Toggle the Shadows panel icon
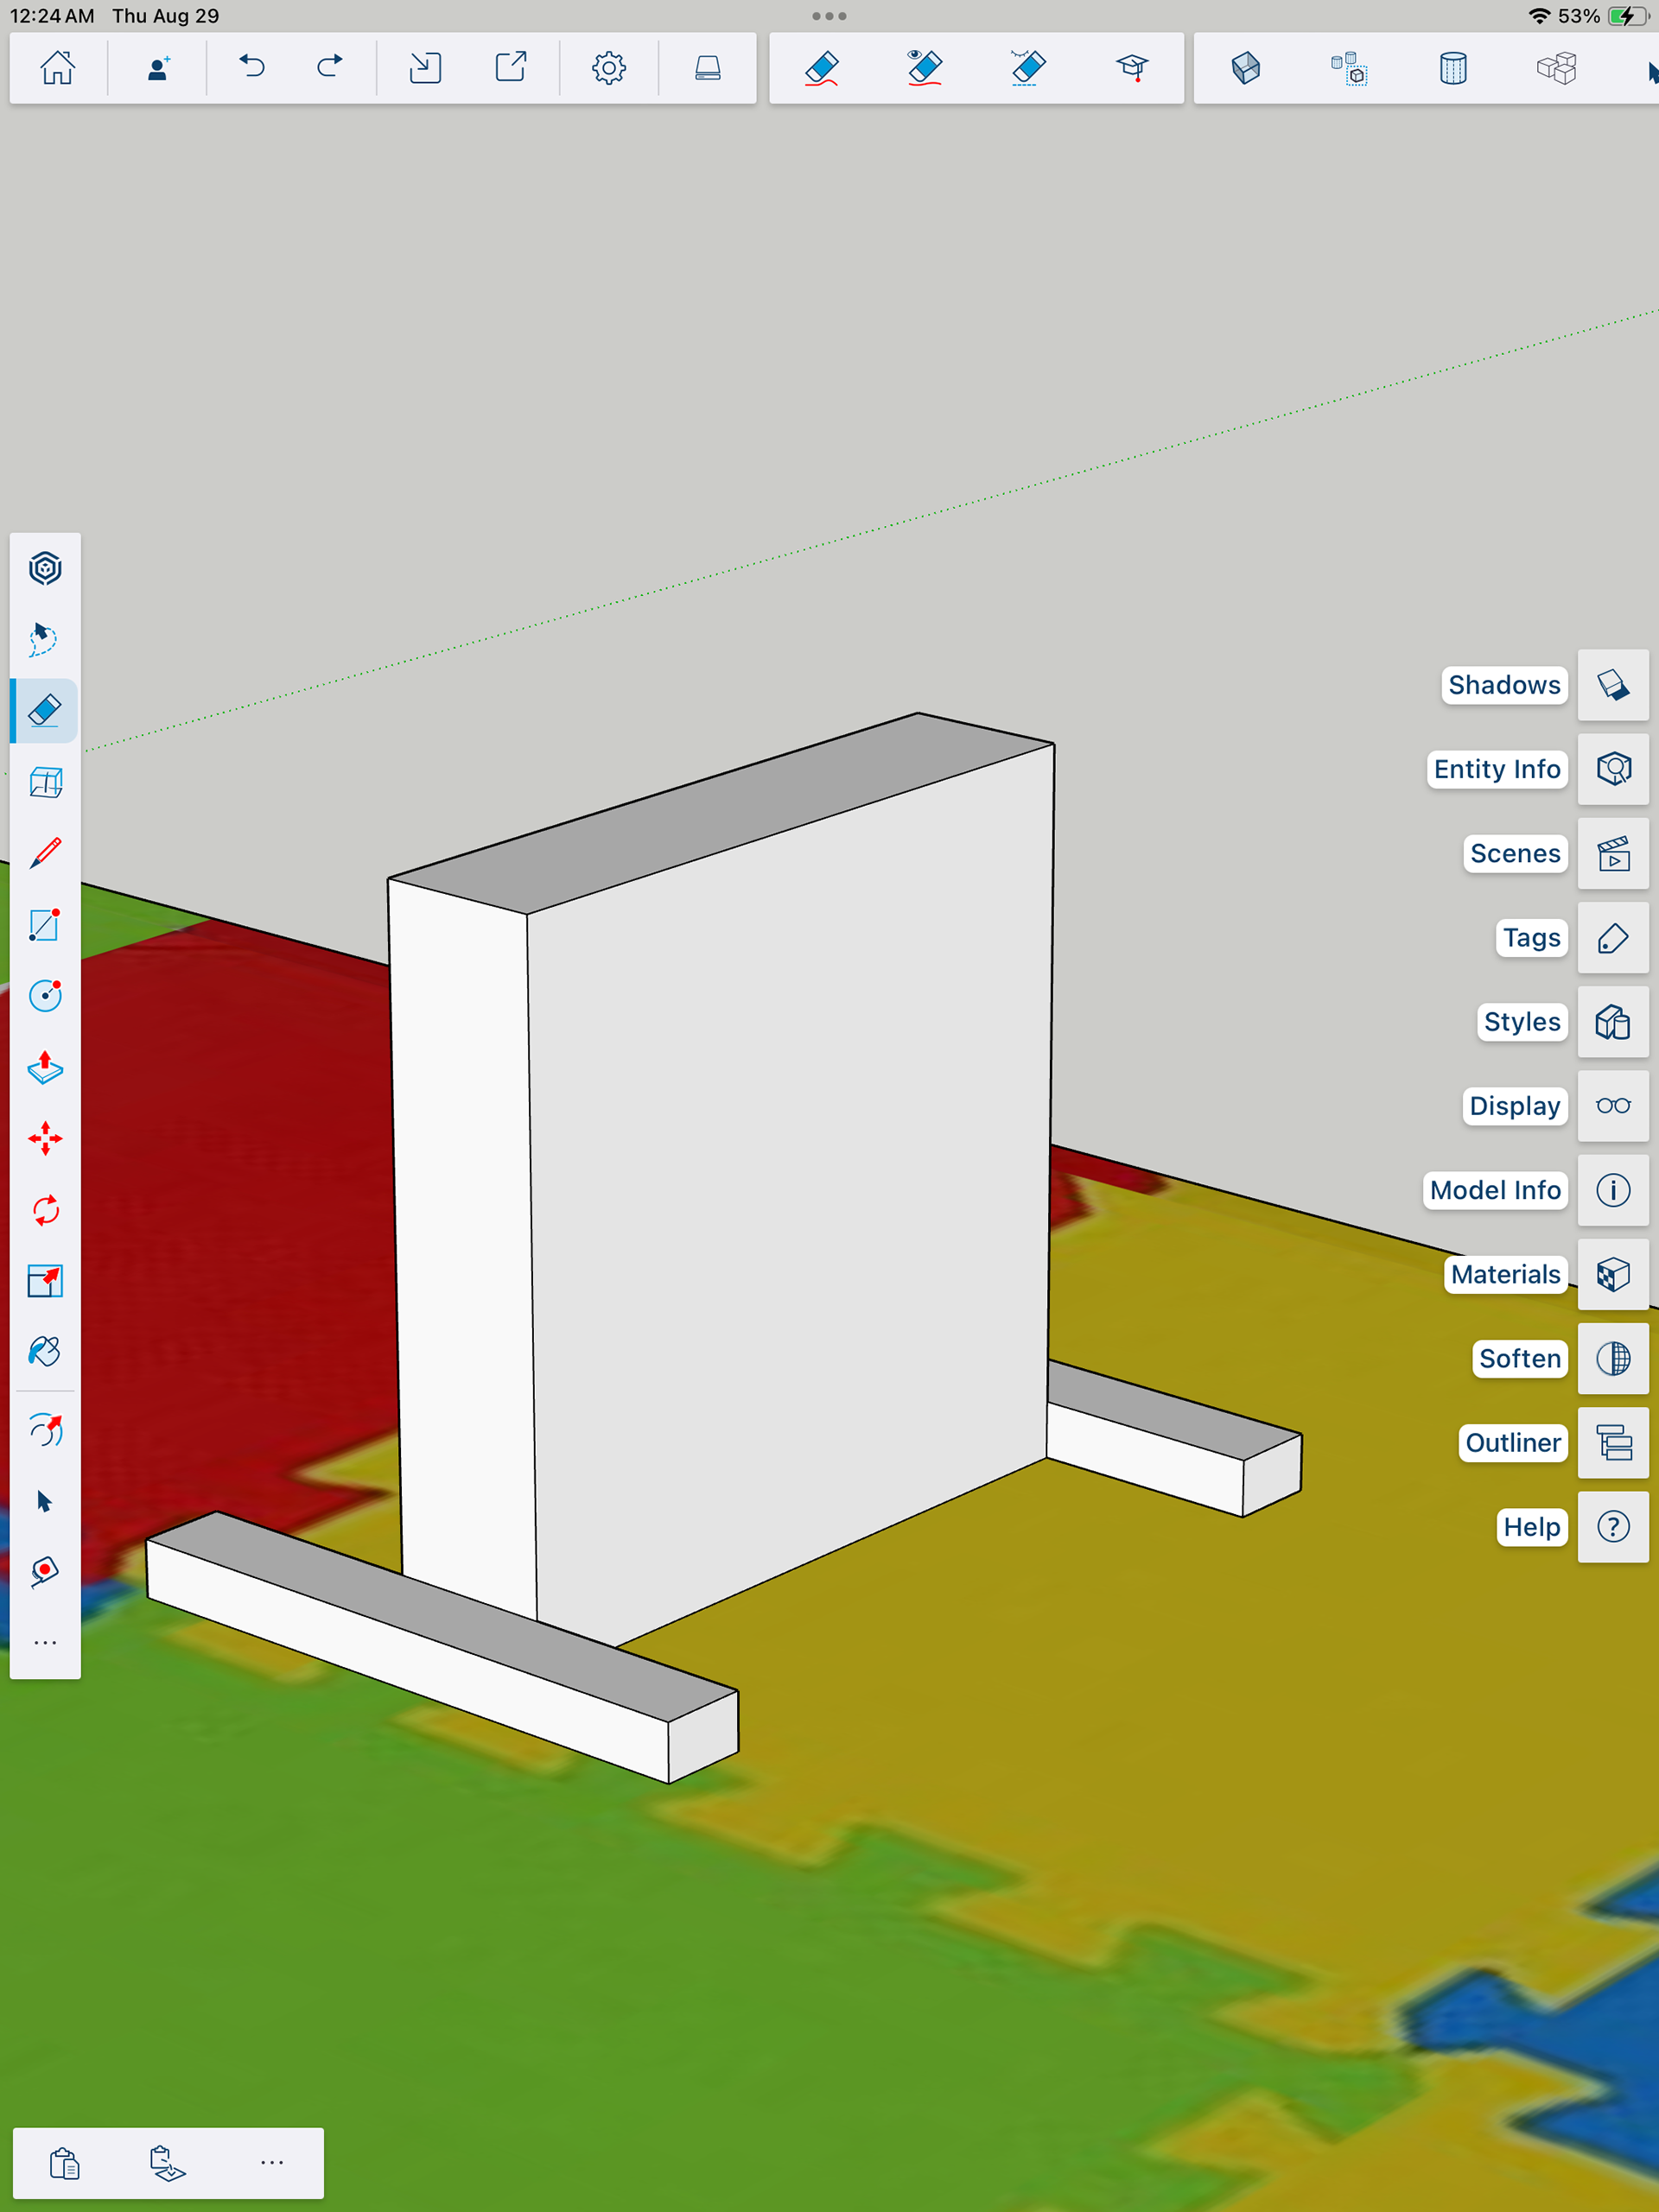The height and width of the screenshot is (2212, 1659). (x=1613, y=685)
